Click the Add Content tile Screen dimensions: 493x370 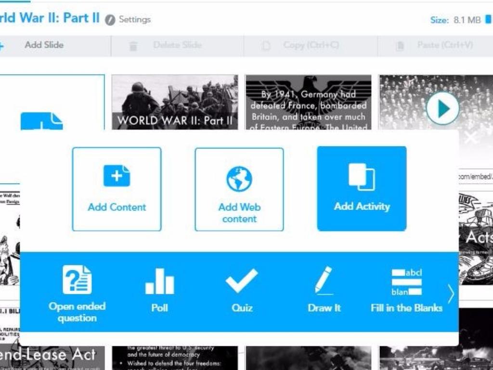tap(117, 189)
